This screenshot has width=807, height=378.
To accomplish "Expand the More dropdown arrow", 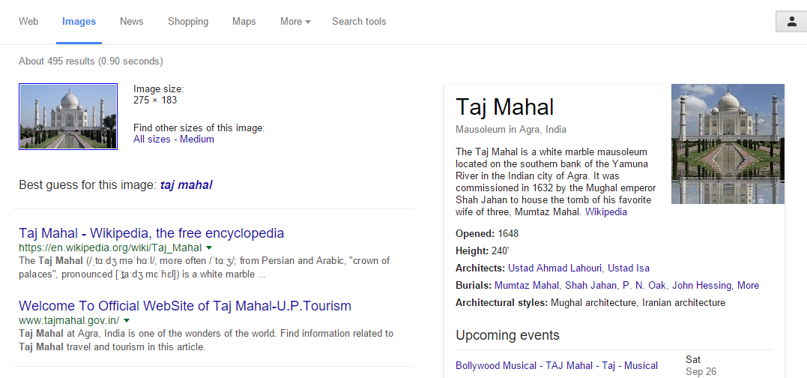I will click(x=308, y=22).
